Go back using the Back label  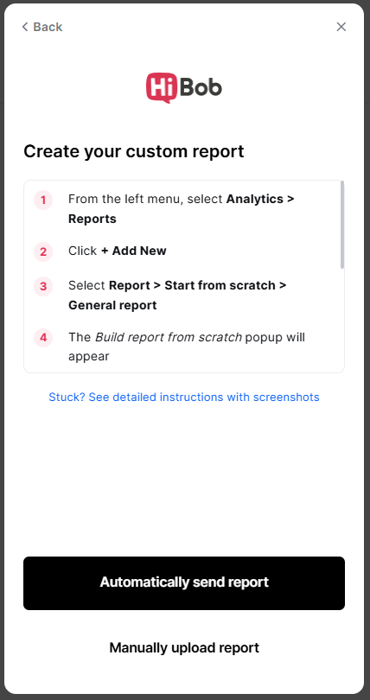pos(48,27)
